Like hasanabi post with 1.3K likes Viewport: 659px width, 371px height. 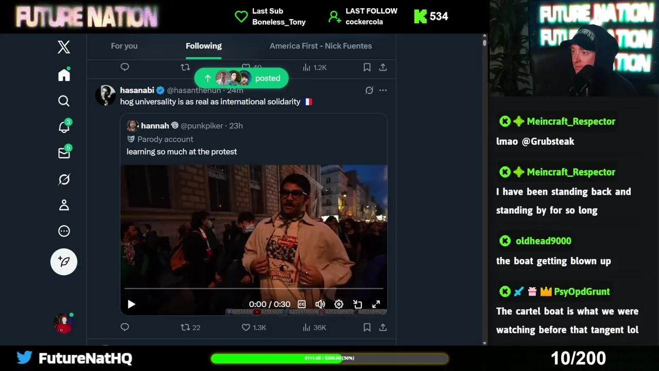pyautogui.click(x=254, y=327)
